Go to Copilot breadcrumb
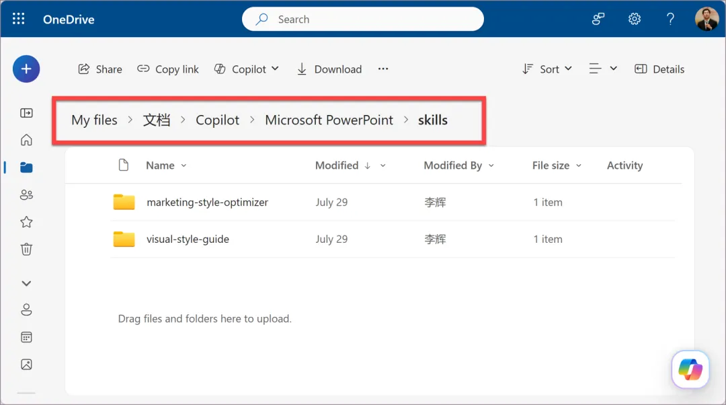The image size is (726, 405). click(x=218, y=120)
